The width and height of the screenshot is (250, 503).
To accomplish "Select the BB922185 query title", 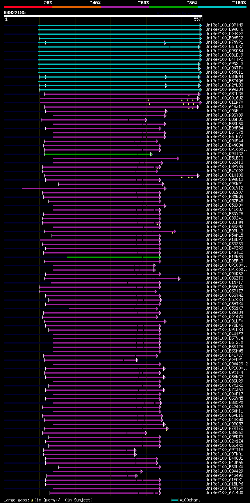I will (14, 12).
